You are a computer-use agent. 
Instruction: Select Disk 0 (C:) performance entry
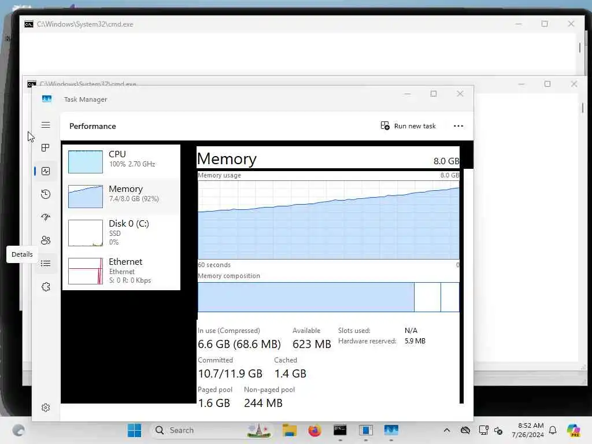point(121,232)
